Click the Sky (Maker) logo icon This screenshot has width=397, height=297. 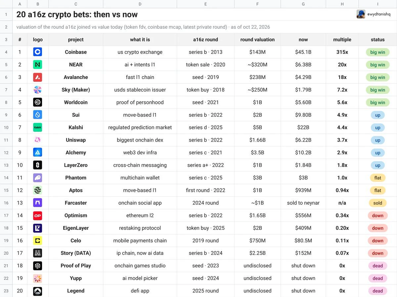tap(38, 90)
